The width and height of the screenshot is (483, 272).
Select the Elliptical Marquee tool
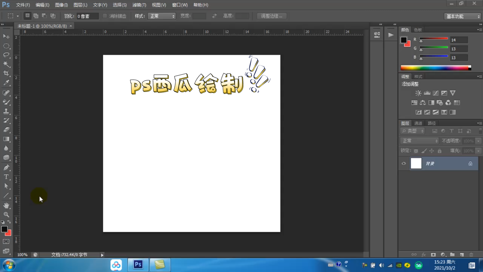[6, 46]
